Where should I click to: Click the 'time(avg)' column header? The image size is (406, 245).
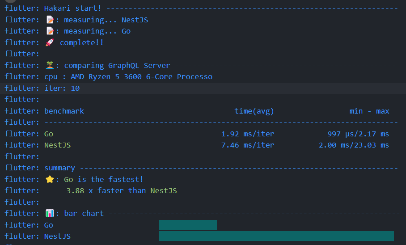pyautogui.click(x=254, y=111)
